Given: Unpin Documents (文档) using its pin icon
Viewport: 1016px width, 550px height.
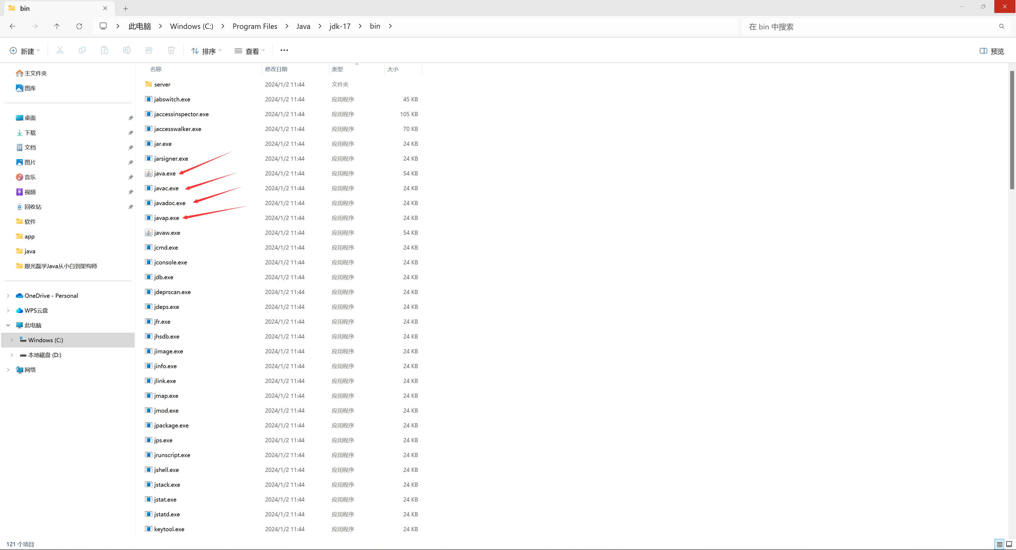Looking at the screenshot, I should (x=130, y=148).
